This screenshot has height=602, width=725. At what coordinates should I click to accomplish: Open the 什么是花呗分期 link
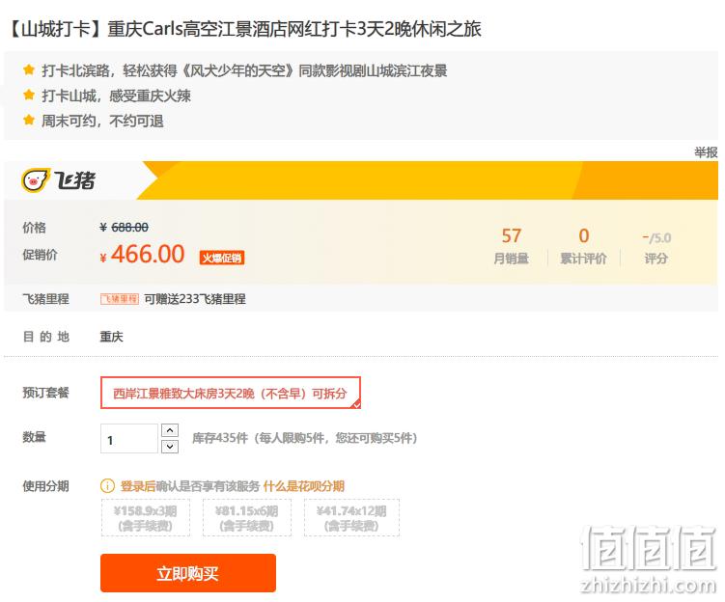point(304,486)
